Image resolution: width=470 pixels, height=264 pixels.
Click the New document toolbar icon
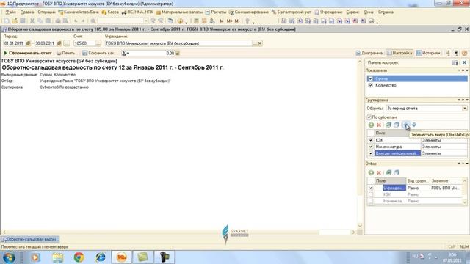(7, 21)
